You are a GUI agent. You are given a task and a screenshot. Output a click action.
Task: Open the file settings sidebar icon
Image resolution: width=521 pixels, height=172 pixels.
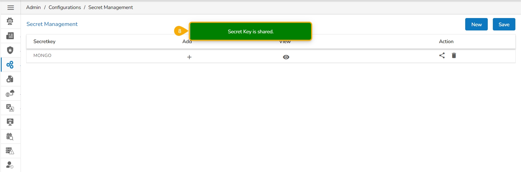(10, 79)
